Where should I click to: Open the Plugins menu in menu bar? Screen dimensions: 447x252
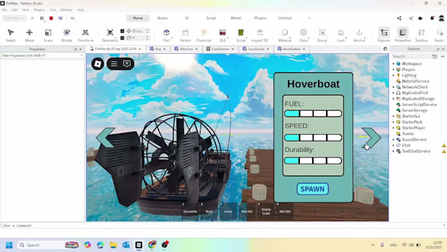39,10
